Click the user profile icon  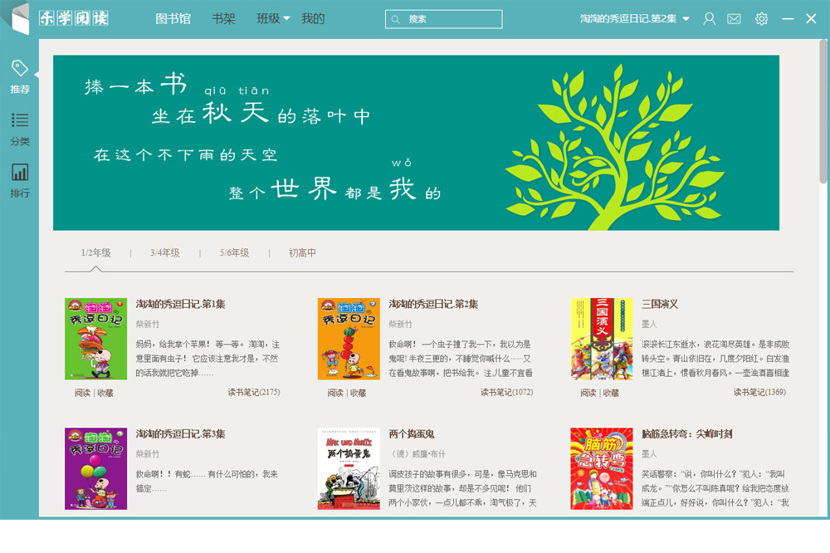(x=709, y=19)
